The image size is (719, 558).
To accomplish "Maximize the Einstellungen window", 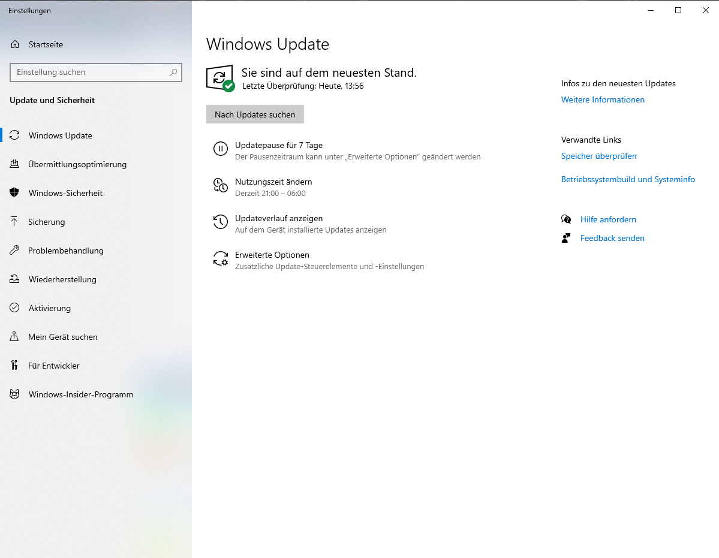I will [678, 11].
